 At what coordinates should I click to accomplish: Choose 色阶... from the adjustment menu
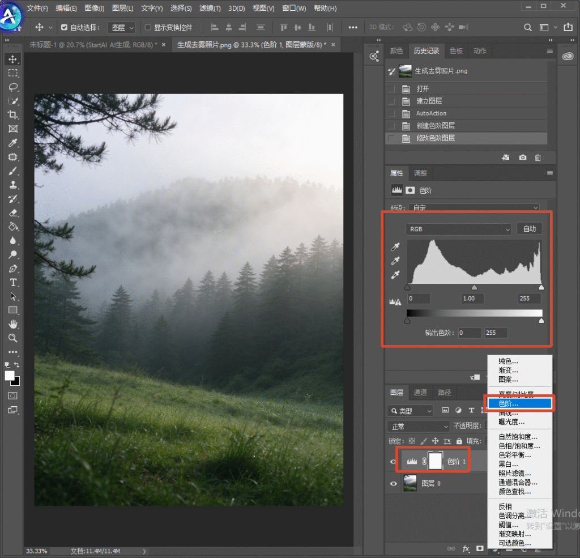(x=519, y=404)
